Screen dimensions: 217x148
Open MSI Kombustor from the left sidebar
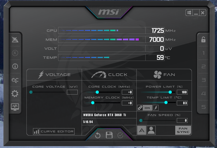pyautogui.click(x=15, y=40)
